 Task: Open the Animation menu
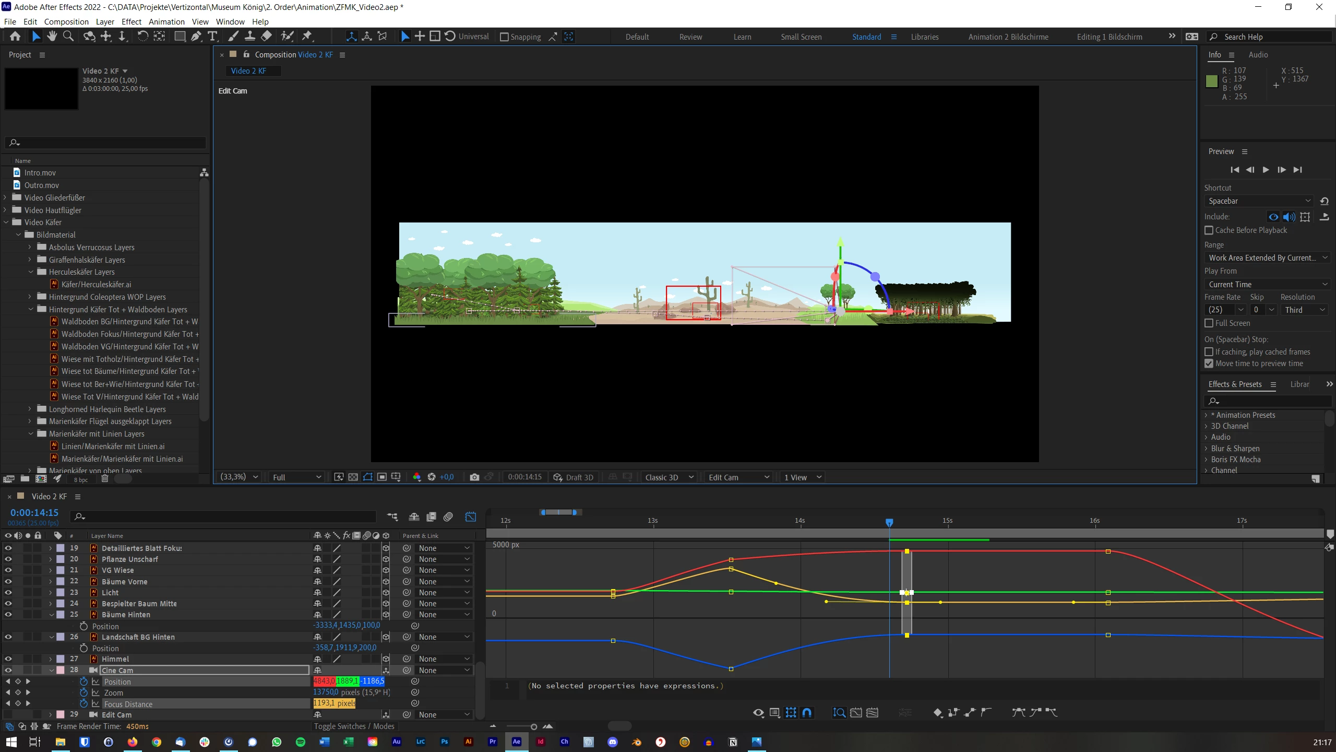click(166, 21)
